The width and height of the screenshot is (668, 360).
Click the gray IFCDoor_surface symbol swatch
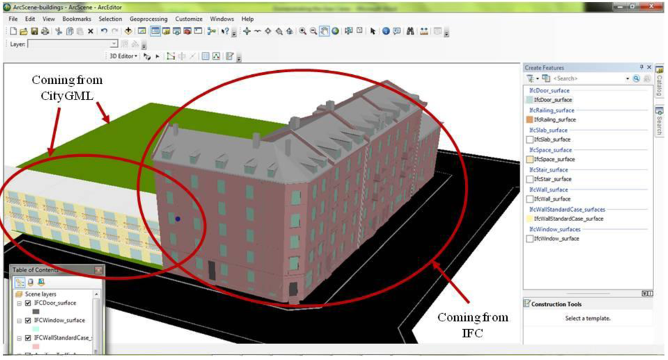pos(36,311)
